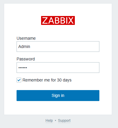This screenshot has height=128, width=118.
Task: Open the Support link
Action: [64, 121]
